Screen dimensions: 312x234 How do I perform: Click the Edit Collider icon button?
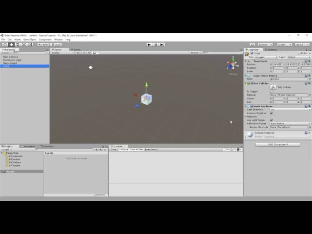[x=273, y=87]
